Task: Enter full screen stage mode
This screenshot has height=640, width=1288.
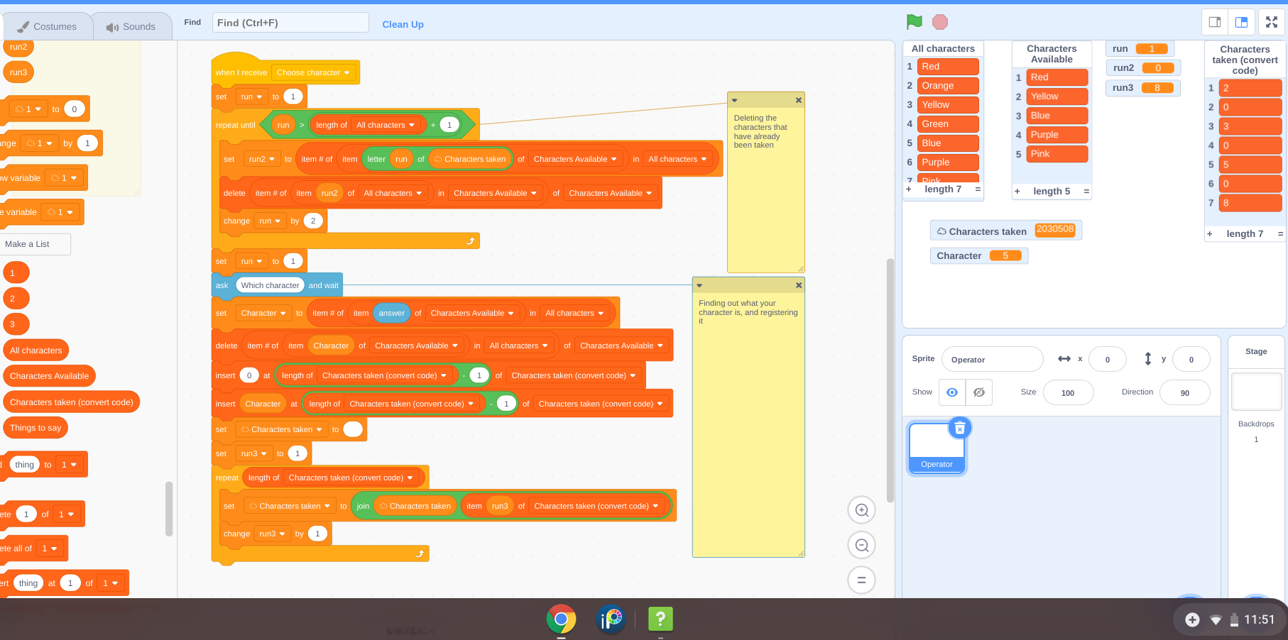Action: (1272, 22)
